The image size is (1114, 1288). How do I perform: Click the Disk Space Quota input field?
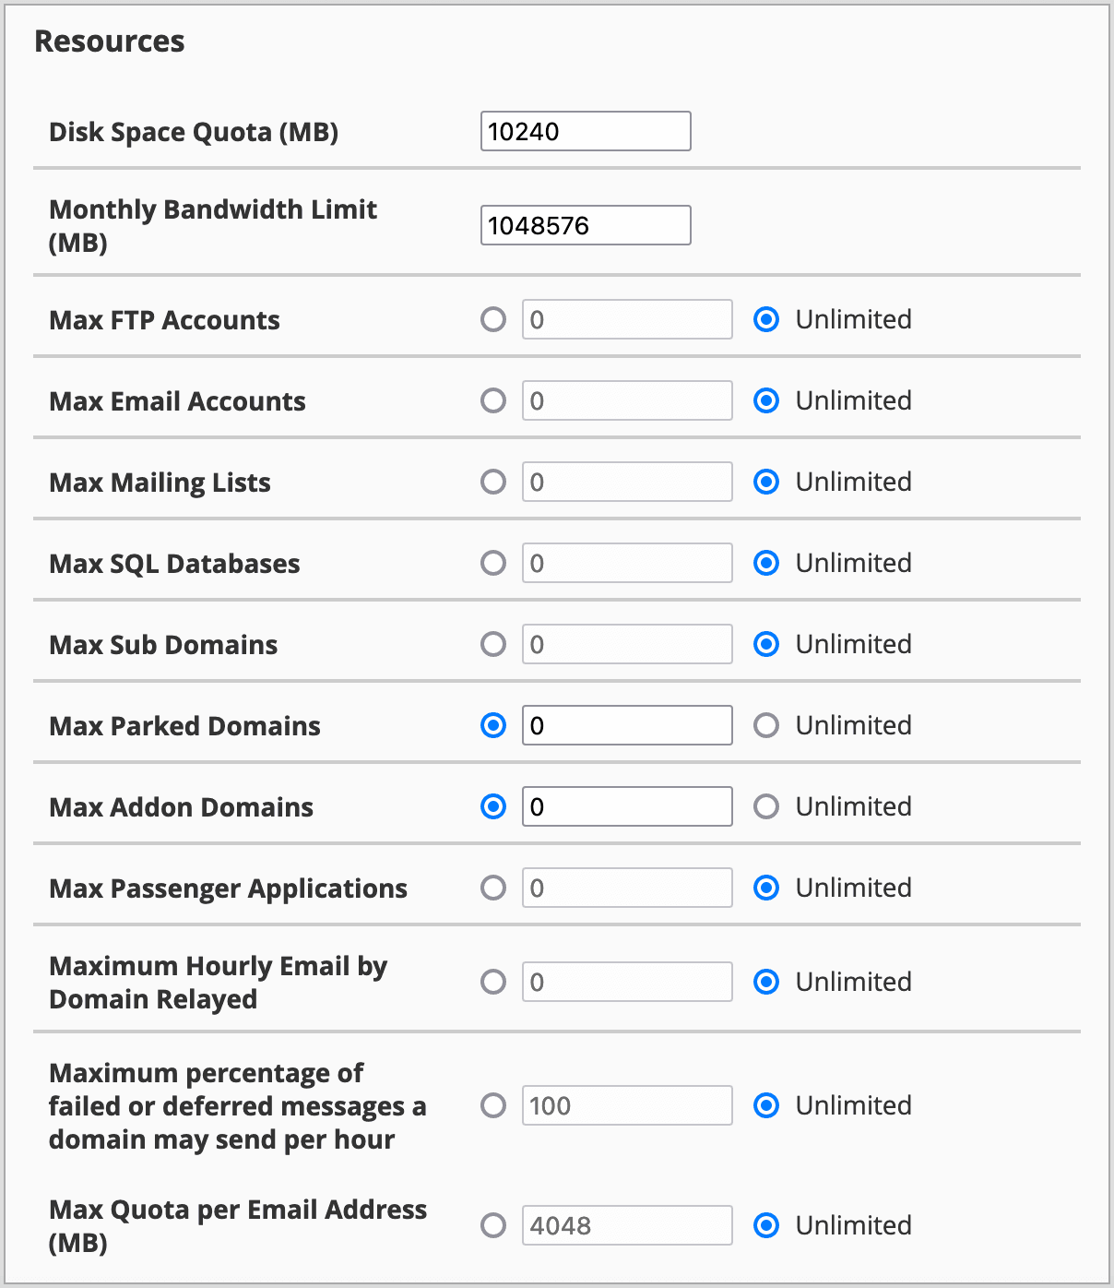(585, 131)
